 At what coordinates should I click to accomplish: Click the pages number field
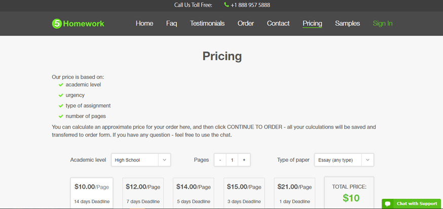[232, 160]
